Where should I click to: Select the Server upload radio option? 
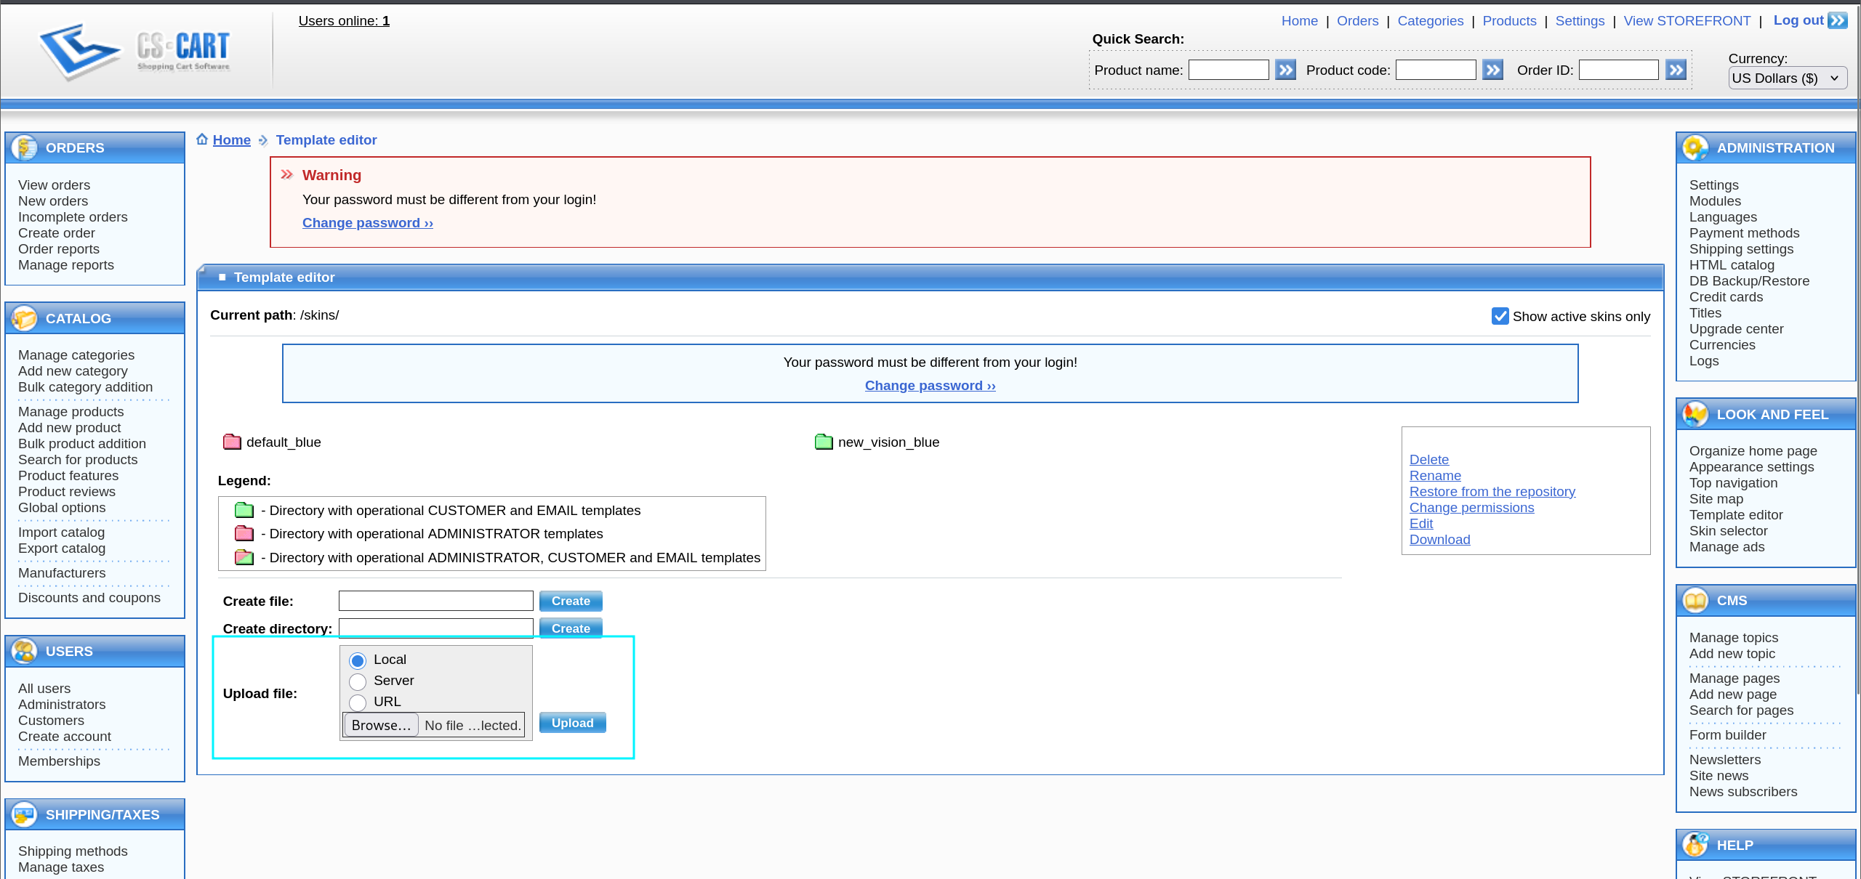click(x=358, y=681)
